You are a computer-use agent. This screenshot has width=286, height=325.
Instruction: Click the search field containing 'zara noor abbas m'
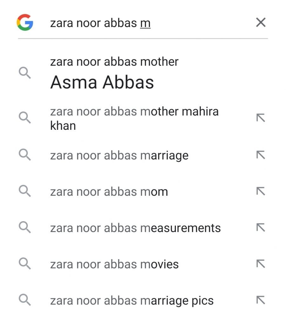pyautogui.click(x=143, y=23)
